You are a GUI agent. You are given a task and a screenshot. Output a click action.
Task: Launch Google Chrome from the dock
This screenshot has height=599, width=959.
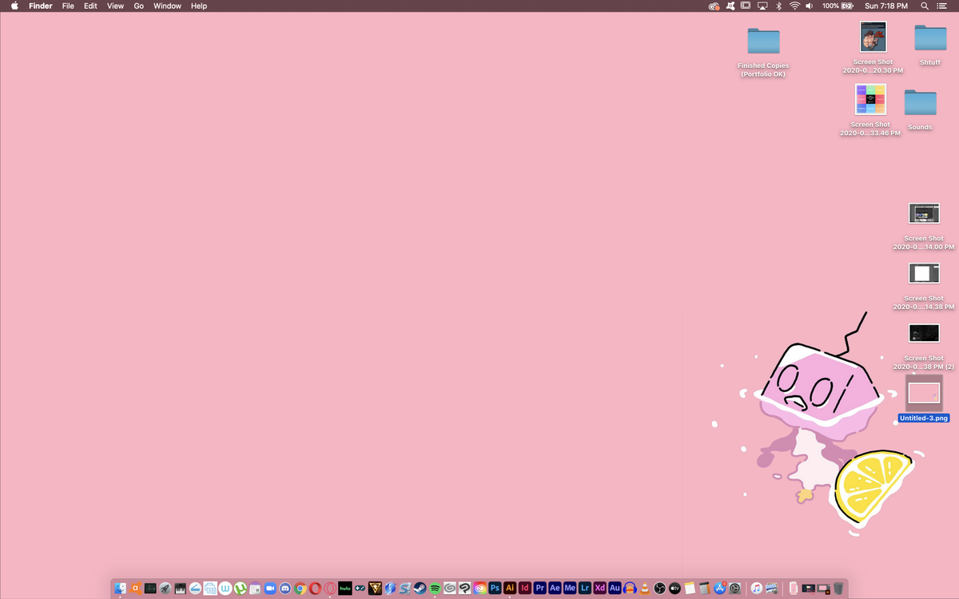(300, 589)
